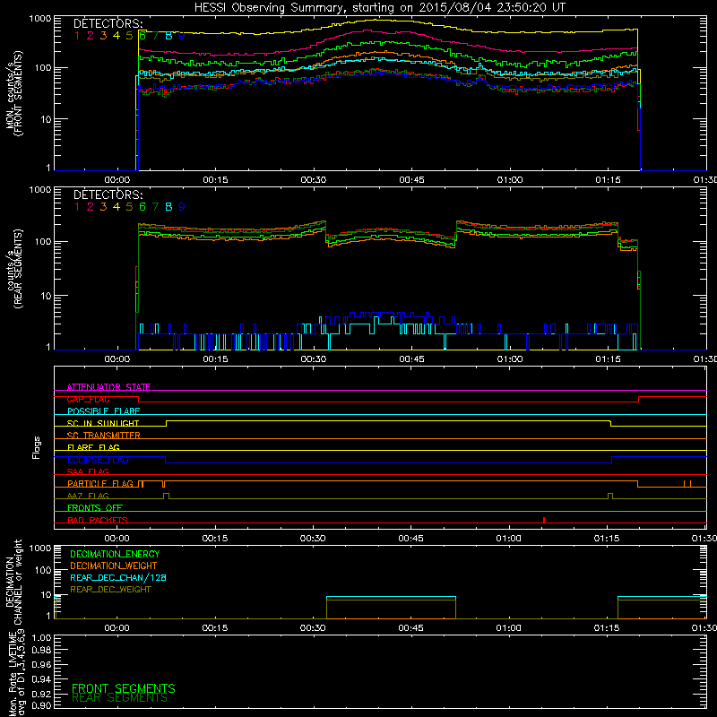Click DETECTORS: label in the front segments panel
Image resolution: width=717 pixels, height=717 pixels.
(108, 24)
